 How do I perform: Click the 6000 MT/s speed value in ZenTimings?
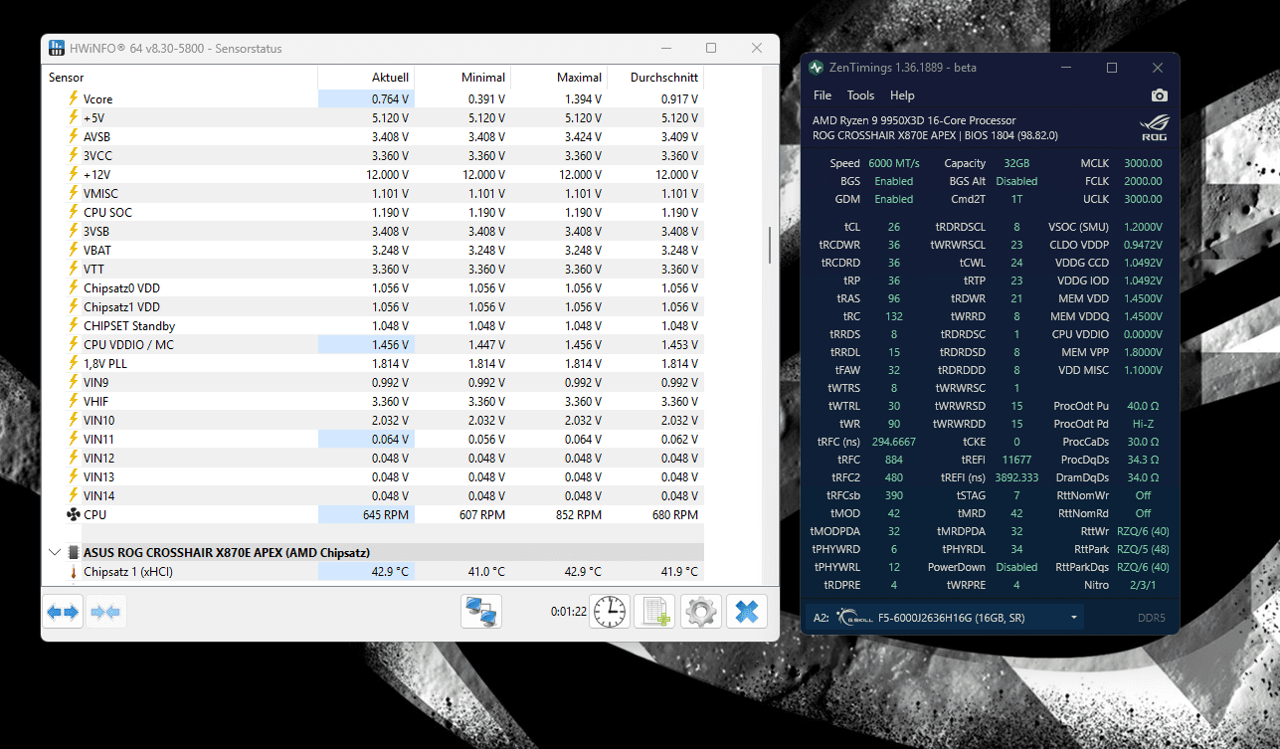894,163
